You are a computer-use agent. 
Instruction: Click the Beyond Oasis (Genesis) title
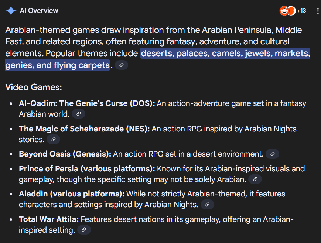coord(65,154)
